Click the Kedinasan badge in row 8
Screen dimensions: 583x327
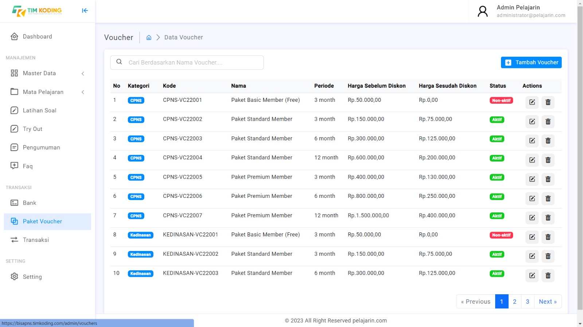[141, 235]
